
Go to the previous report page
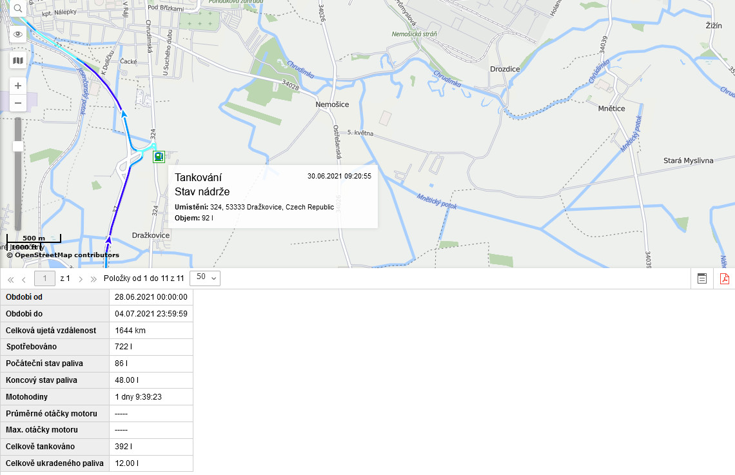point(24,279)
